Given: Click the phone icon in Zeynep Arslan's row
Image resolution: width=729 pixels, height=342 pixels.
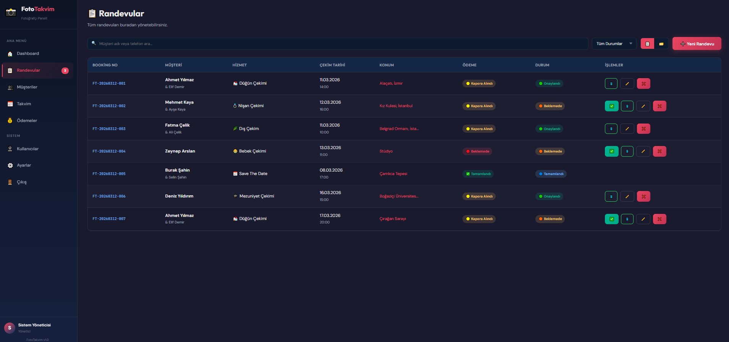Looking at the screenshot, I should [627, 151].
